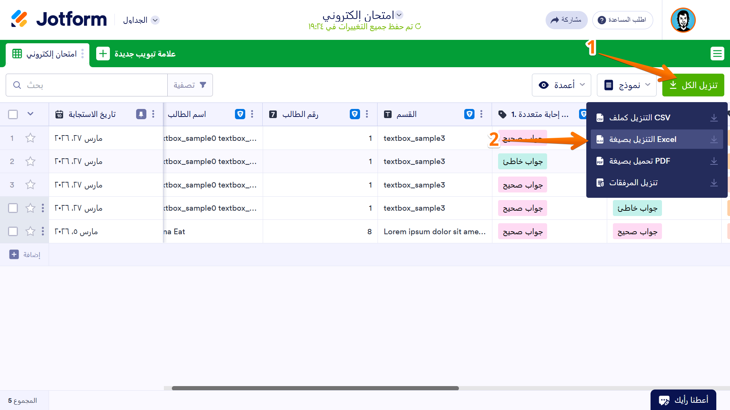Toggle the select-all checkbox in the header row
Image resolution: width=730 pixels, height=410 pixels.
click(x=13, y=114)
